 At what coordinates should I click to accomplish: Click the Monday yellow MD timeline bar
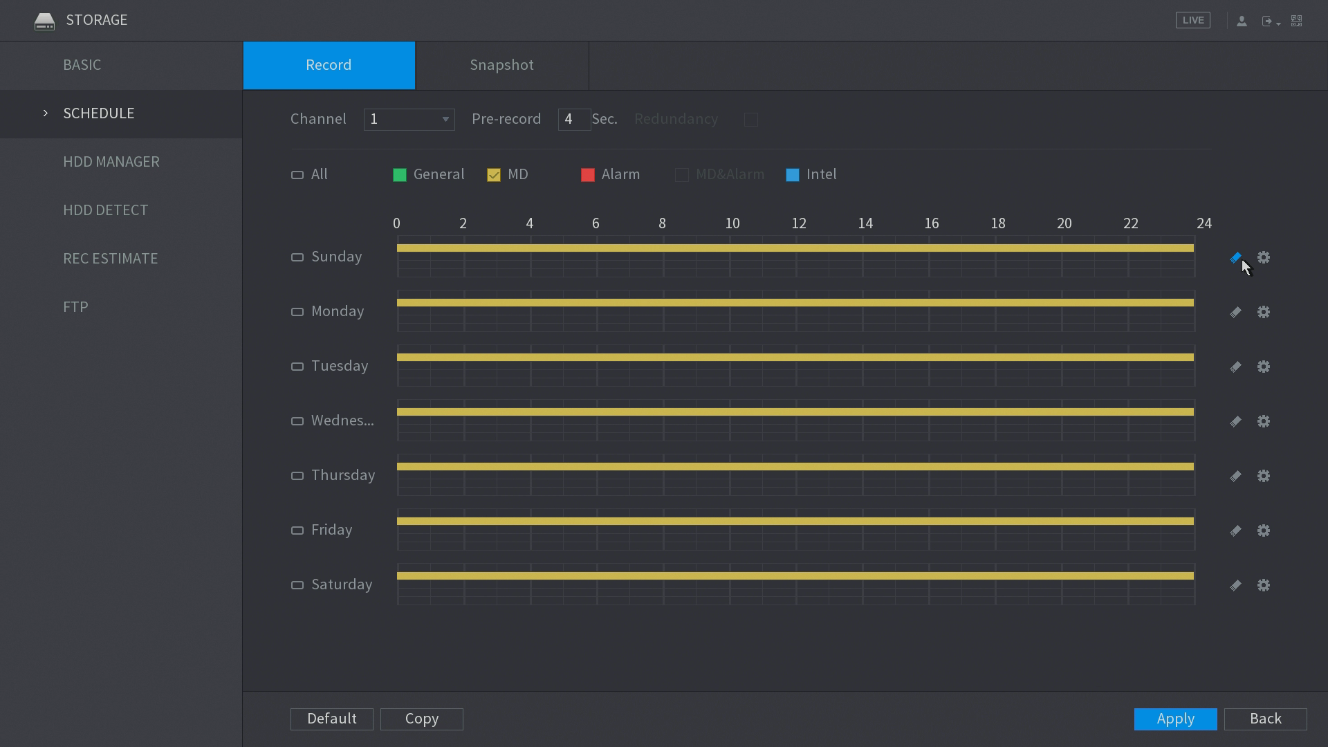795,302
